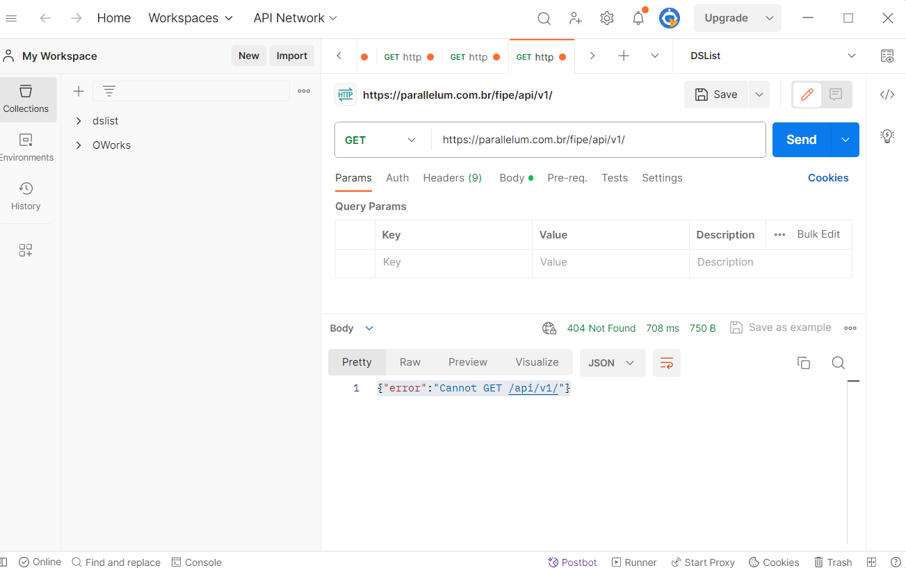Expand the OWorks collection
This screenshot has height=568, width=906.
(79, 145)
